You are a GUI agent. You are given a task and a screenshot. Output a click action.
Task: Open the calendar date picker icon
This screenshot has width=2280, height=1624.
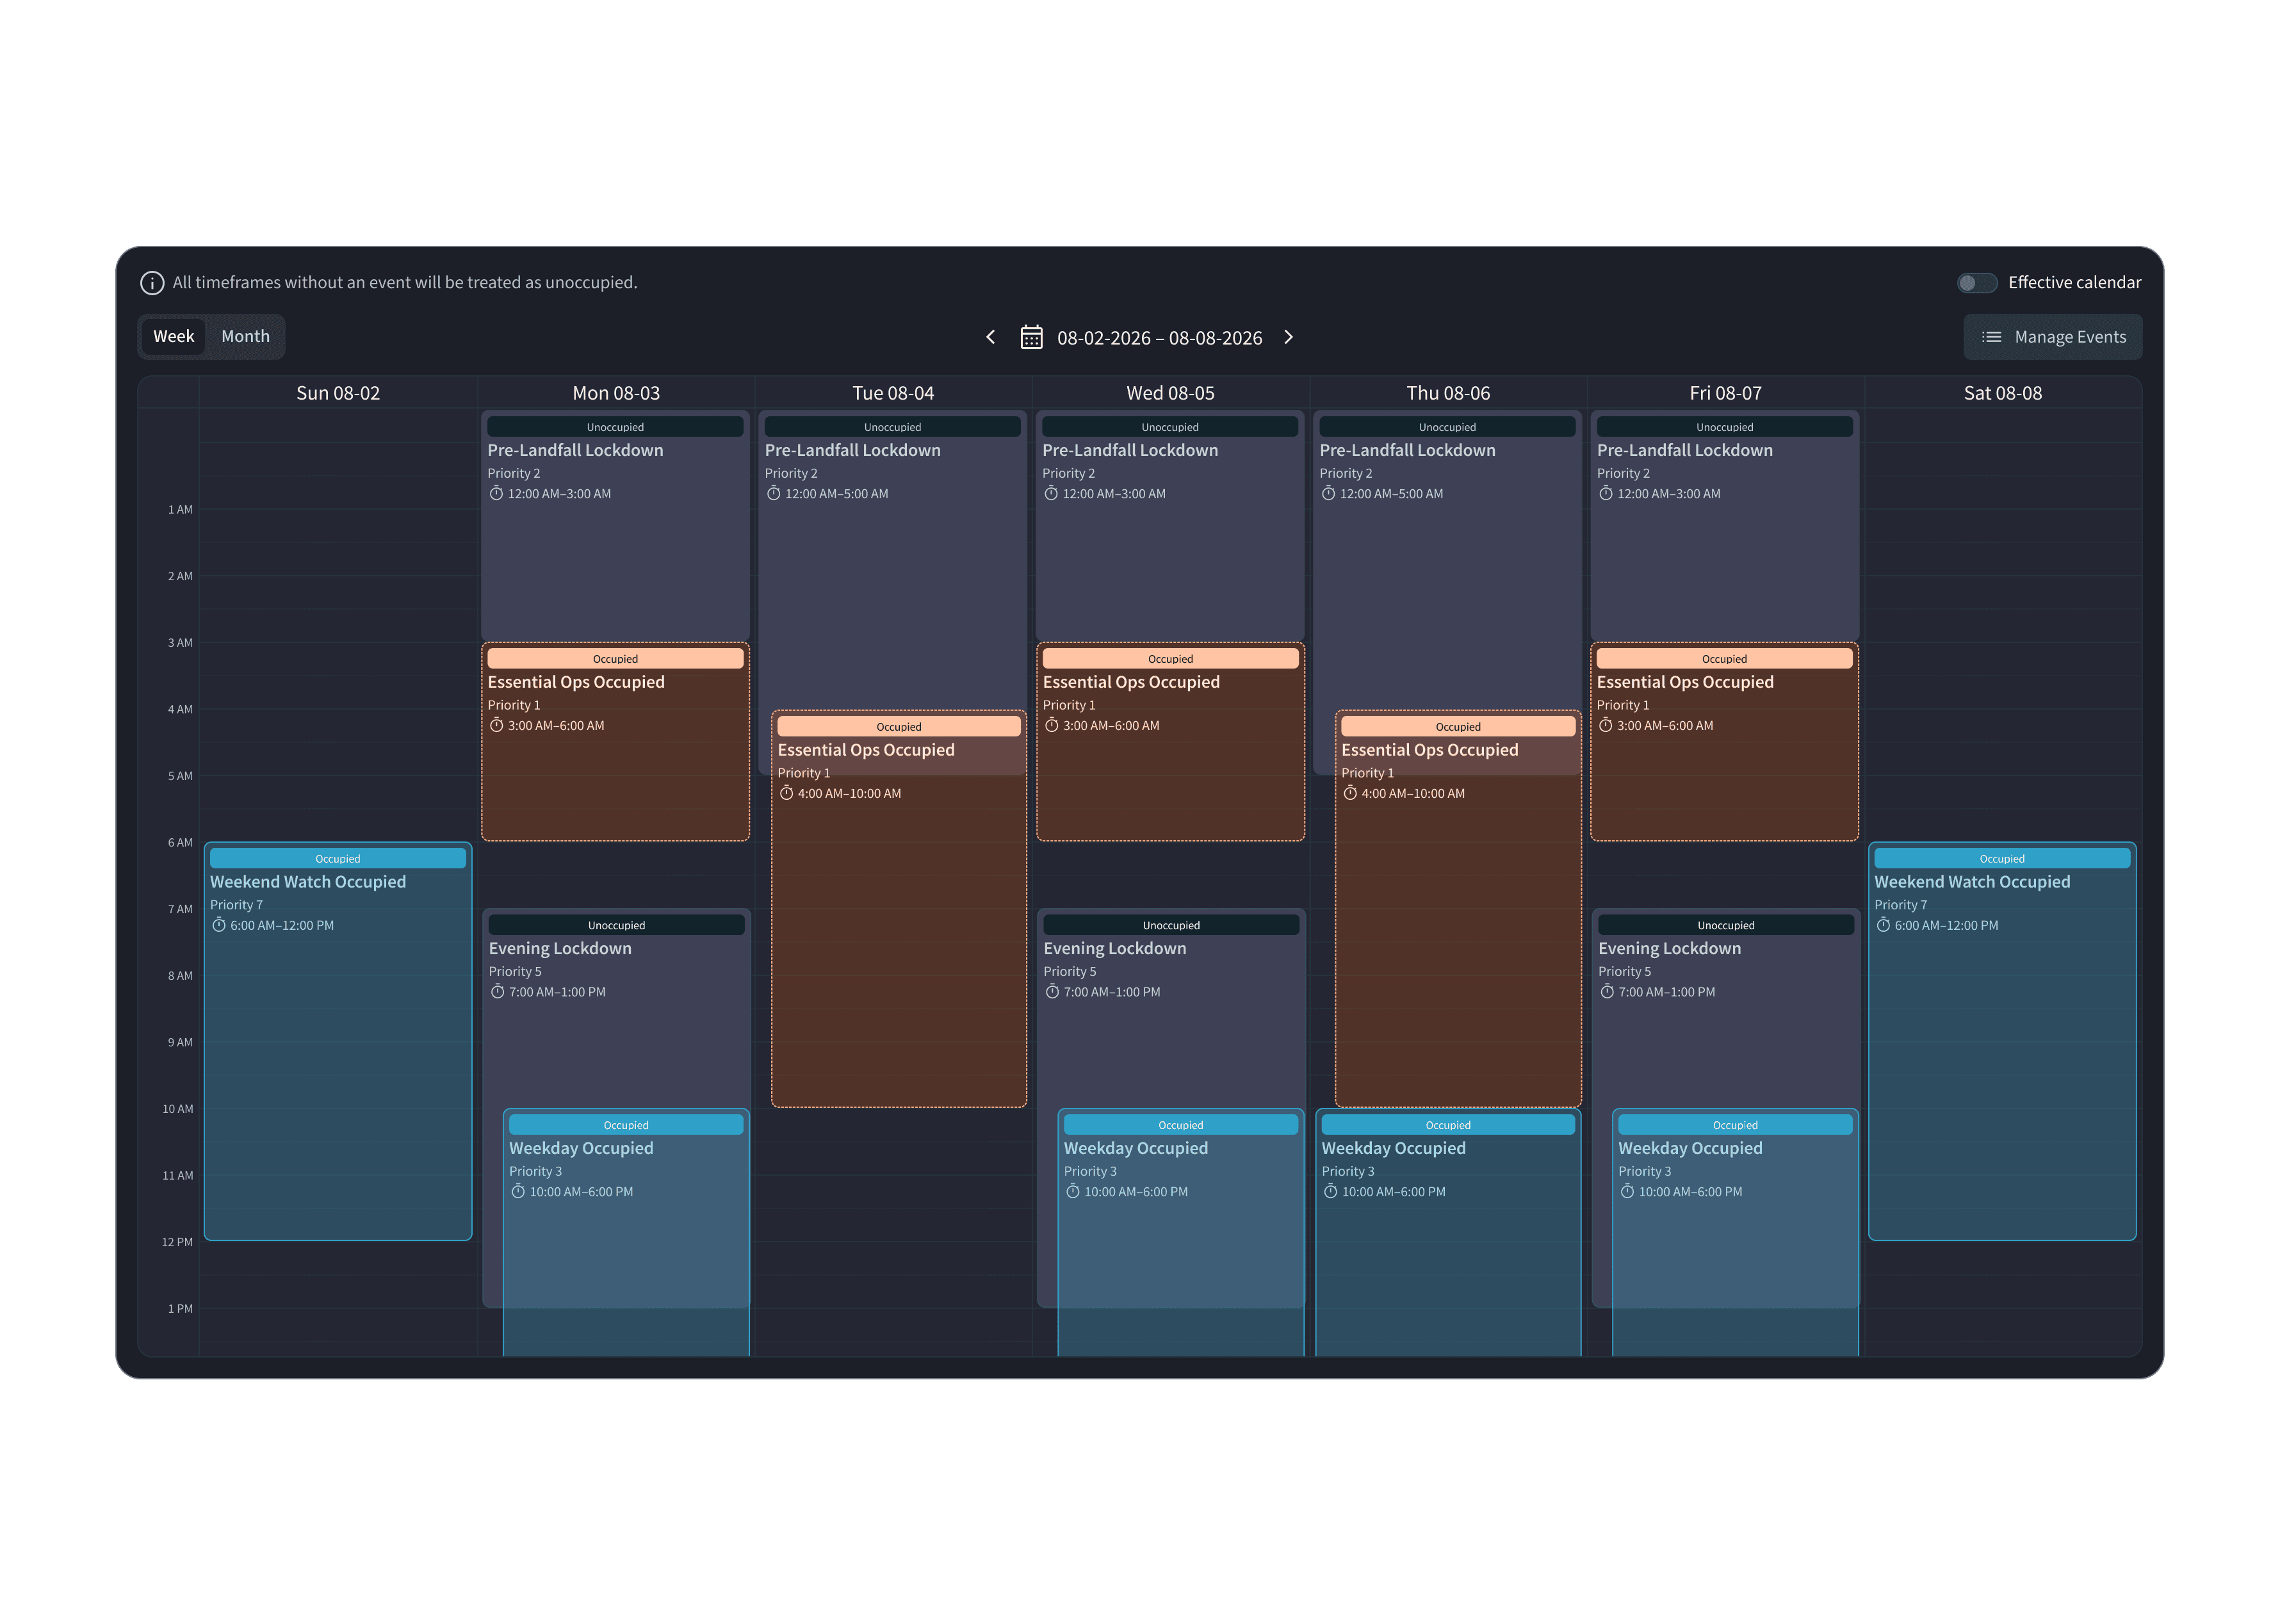click(x=1031, y=337)
